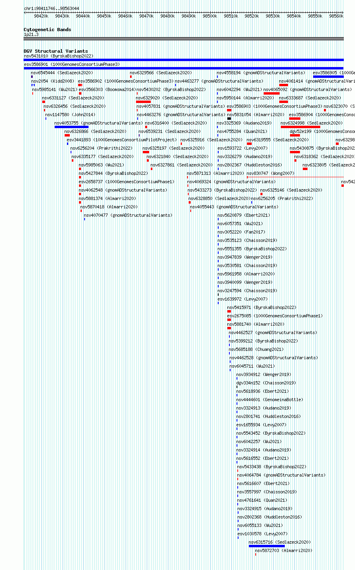Screen dimensions: 355x570
Task: Select nsv4064784 (gnomADStructuralVariants) variant
Action: (x=281, y=475)
